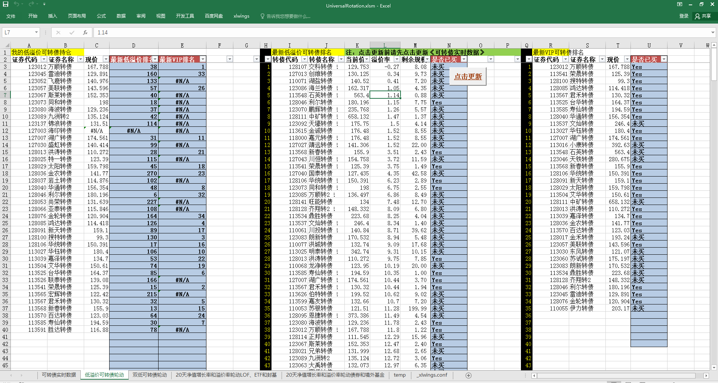Expand the Name Box dropdown arrow
Viewport: 718px width, 383px height.
[36, 33]
